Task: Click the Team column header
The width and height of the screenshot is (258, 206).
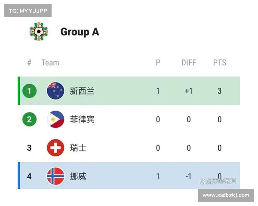Action: coord(50,63)
